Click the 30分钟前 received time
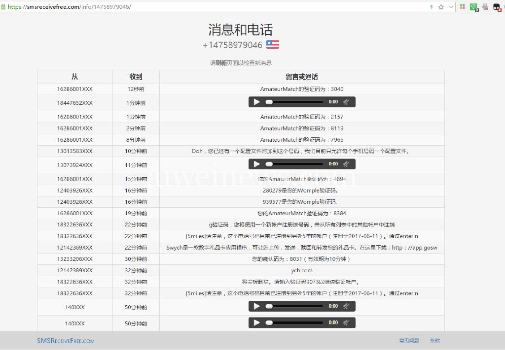Viewport: 505px width, 350px height. click(136, 259)
